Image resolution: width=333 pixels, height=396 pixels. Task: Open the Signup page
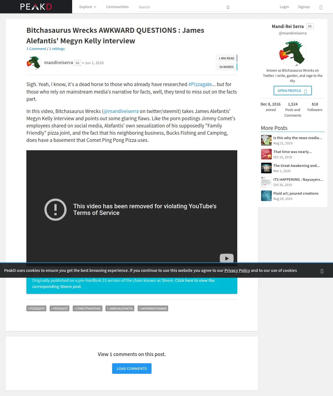tap(304, 7)
